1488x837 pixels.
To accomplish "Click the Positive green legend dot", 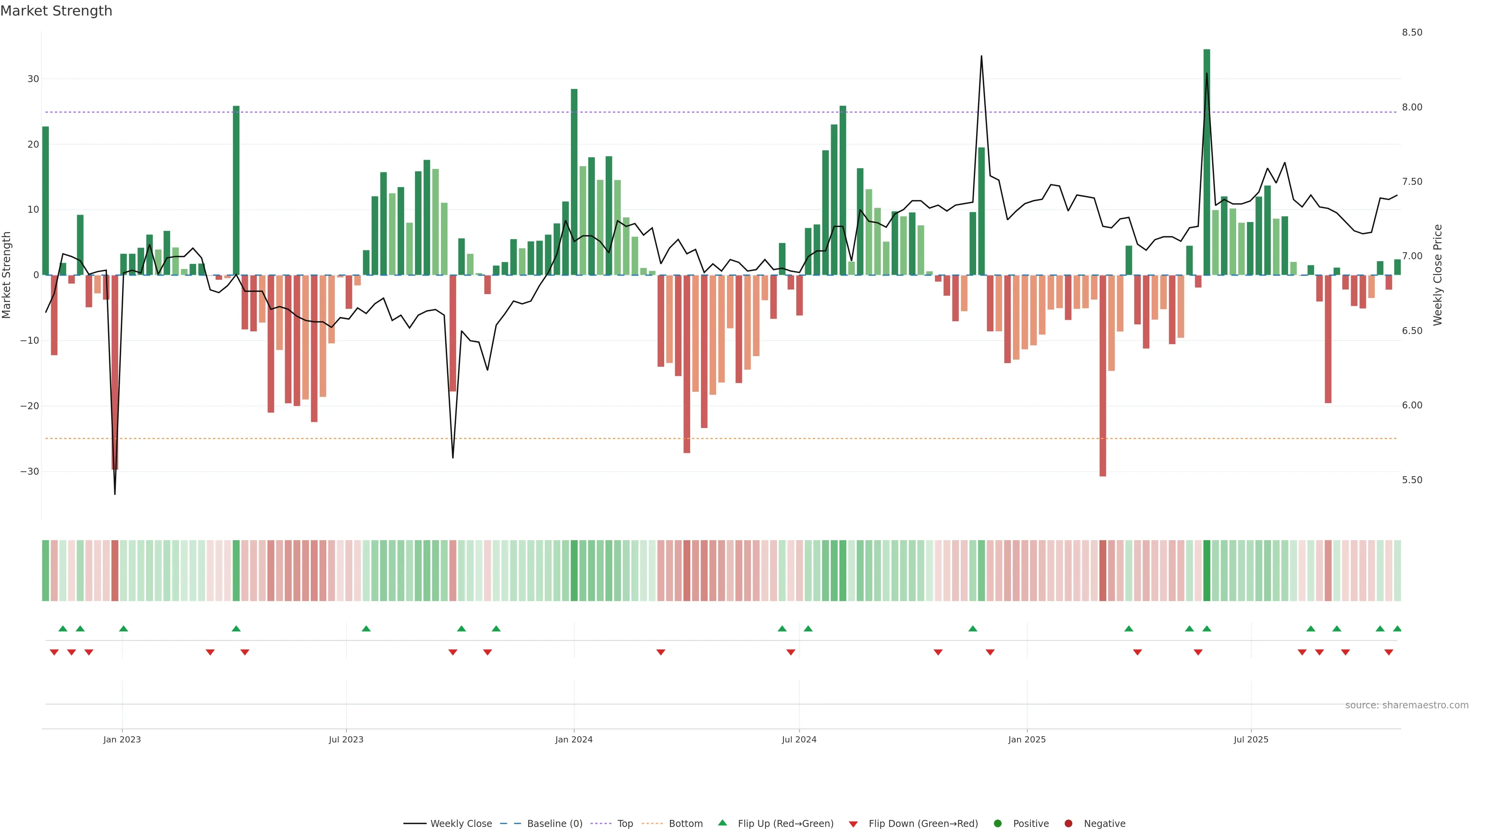I will click(x=997, y=823).
